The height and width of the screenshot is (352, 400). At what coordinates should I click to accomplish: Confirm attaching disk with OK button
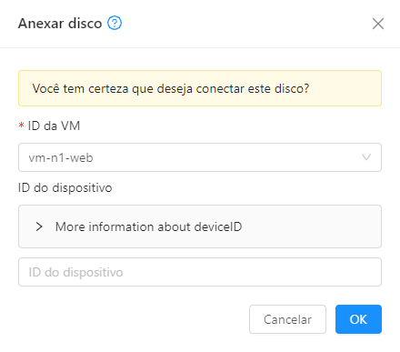click(358, 319)
